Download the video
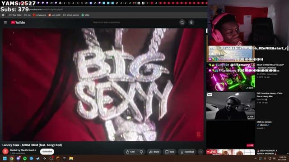Image resolution: width=289 pixels, height=162 pixels. point(187,152)
